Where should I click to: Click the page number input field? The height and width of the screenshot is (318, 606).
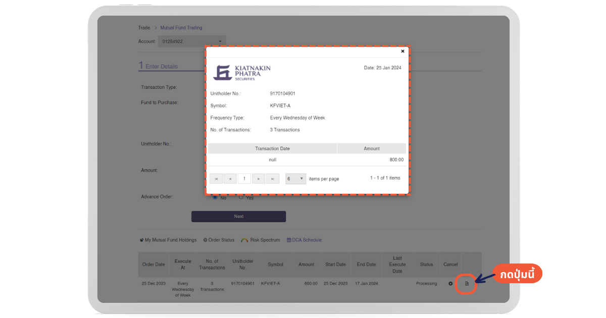click(x=244, y=179)
